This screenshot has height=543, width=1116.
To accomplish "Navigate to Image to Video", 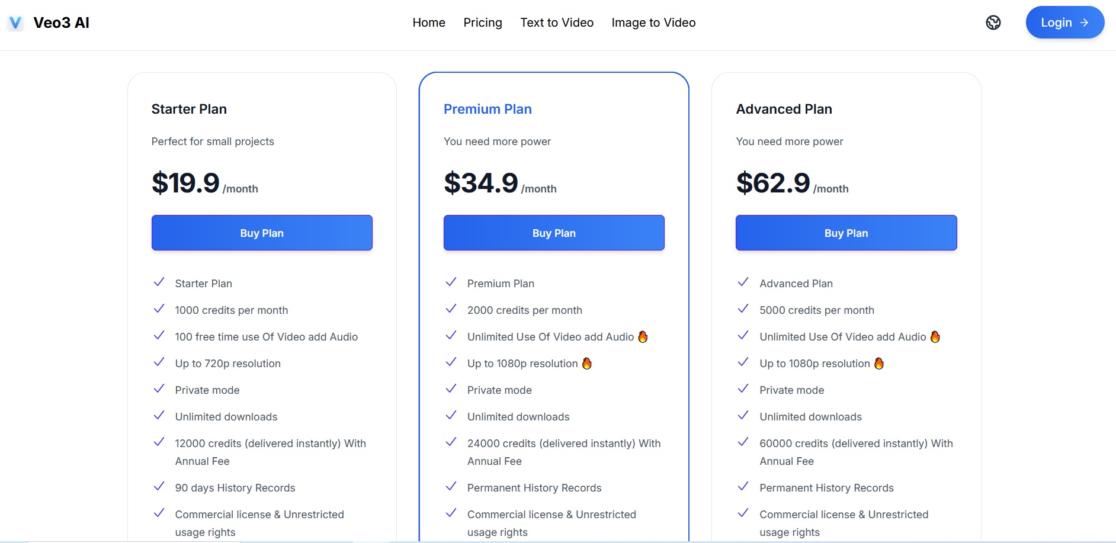I will (x=653, y=23).
